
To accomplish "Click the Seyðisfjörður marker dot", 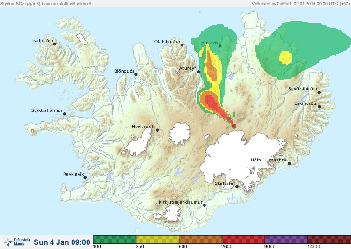I will [x=319, y=92].
